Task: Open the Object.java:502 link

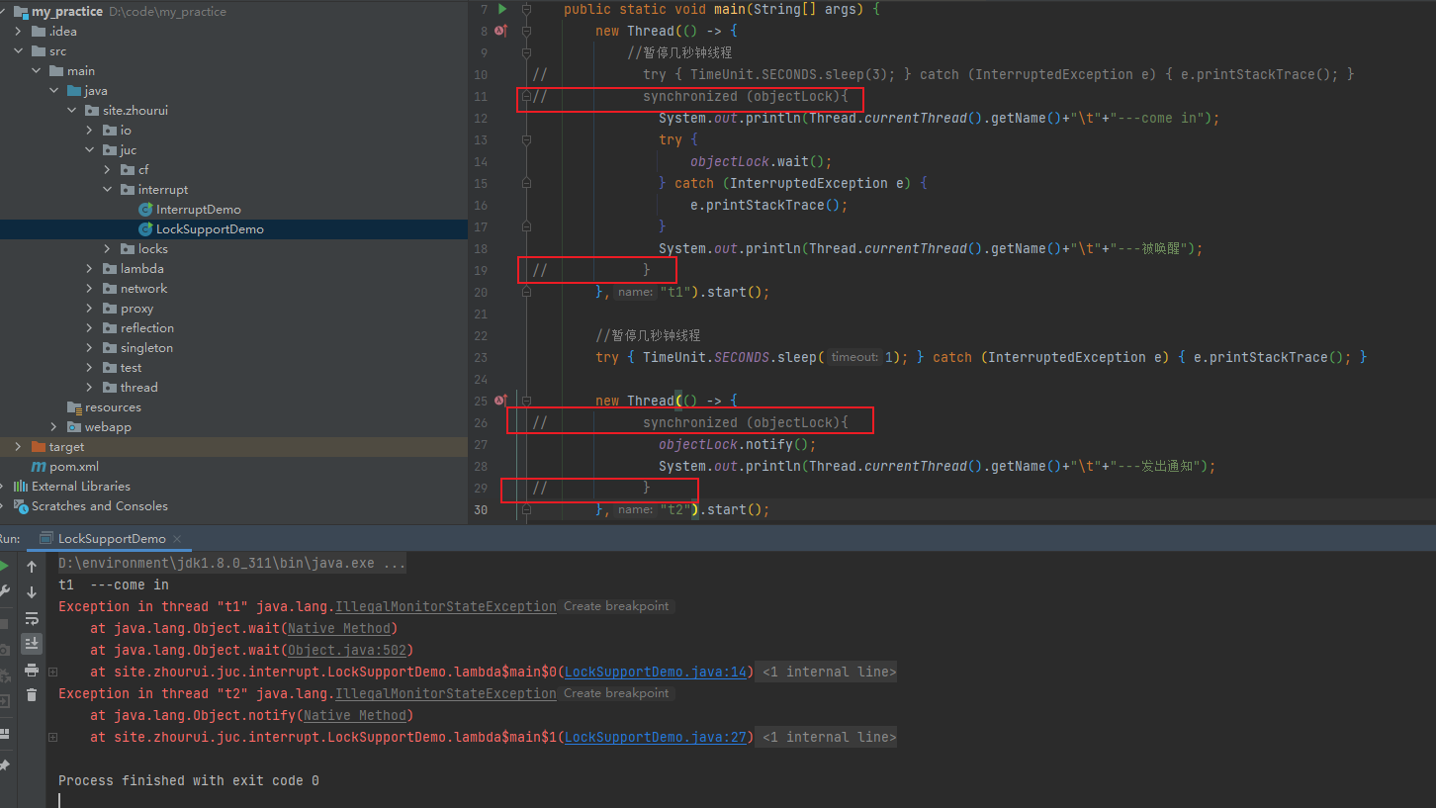Action: pyautogui.click(x=347, y=651)
